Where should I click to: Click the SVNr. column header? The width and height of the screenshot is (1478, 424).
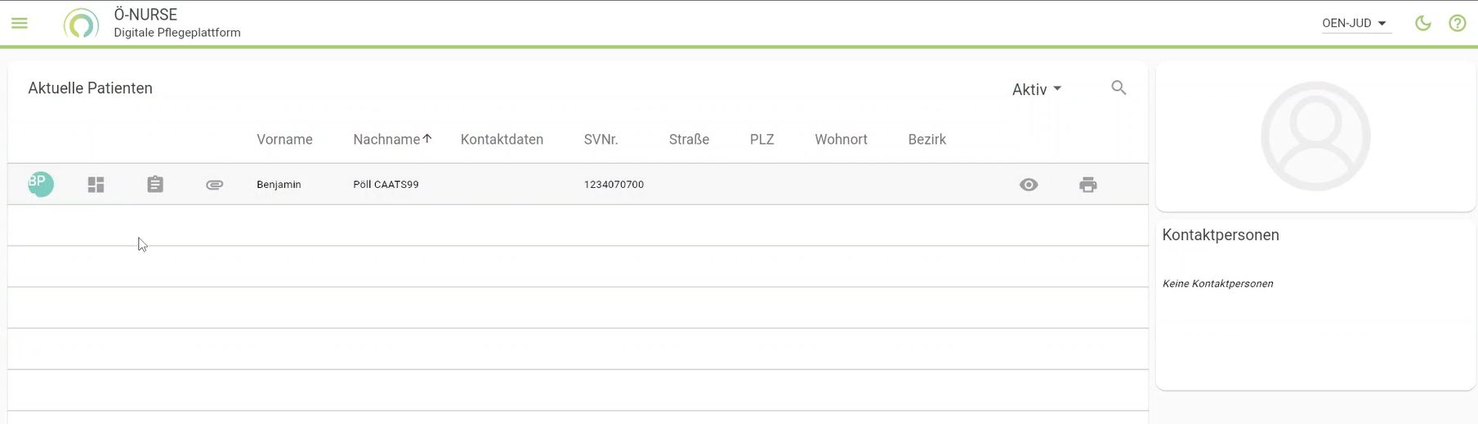point(601,140)
